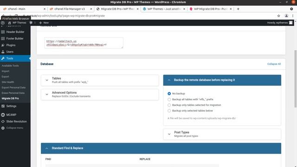The height and width of the screenshot is (167, 297).
Task: Switch to WP Migrate DB Pro - Push tab
Action: click(x=210, y=9)
